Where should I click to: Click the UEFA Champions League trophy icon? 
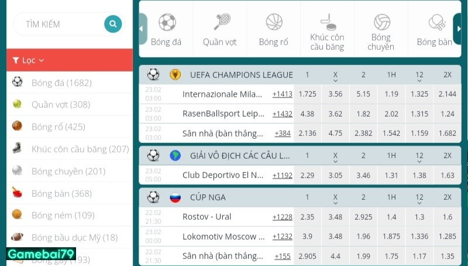[174, 74]
